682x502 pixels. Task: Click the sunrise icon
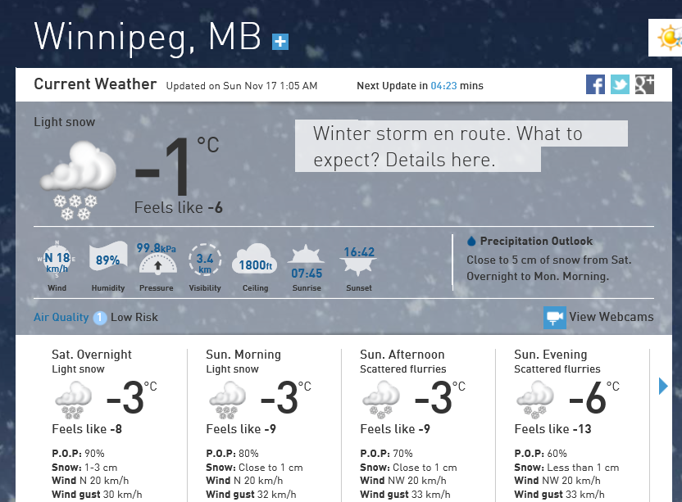tap(307, 262)
